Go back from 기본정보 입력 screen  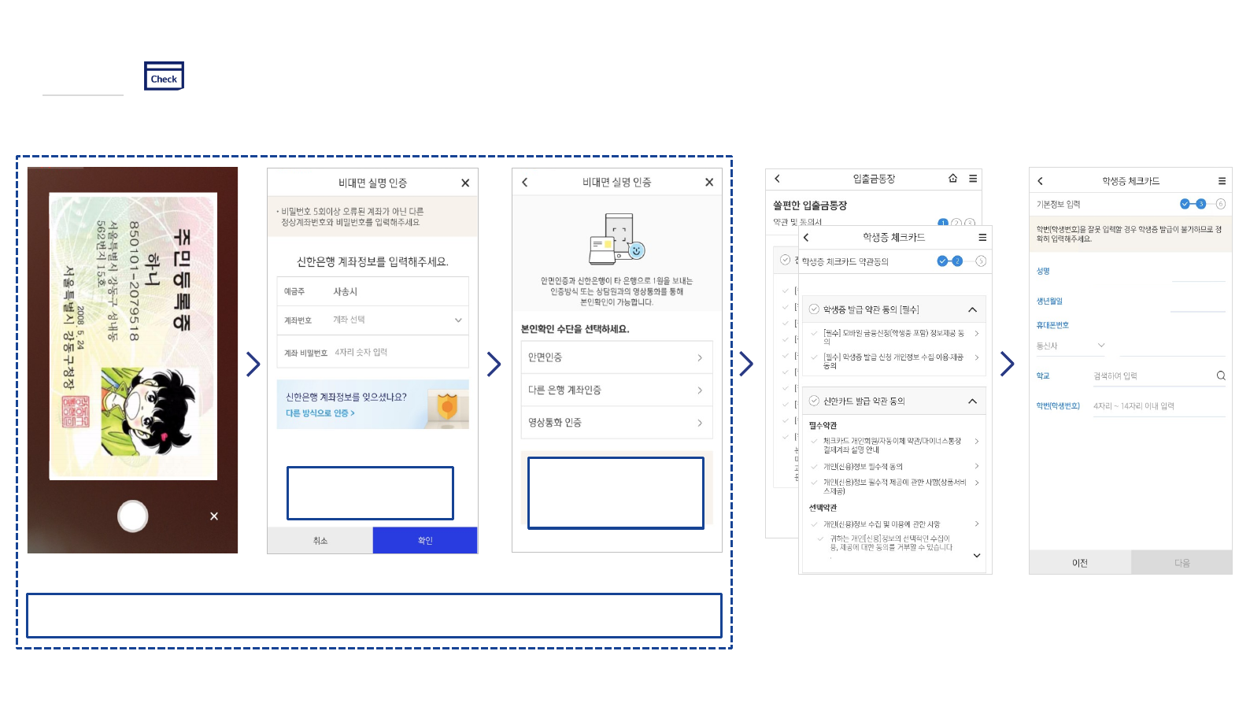tap(1040, 181)
